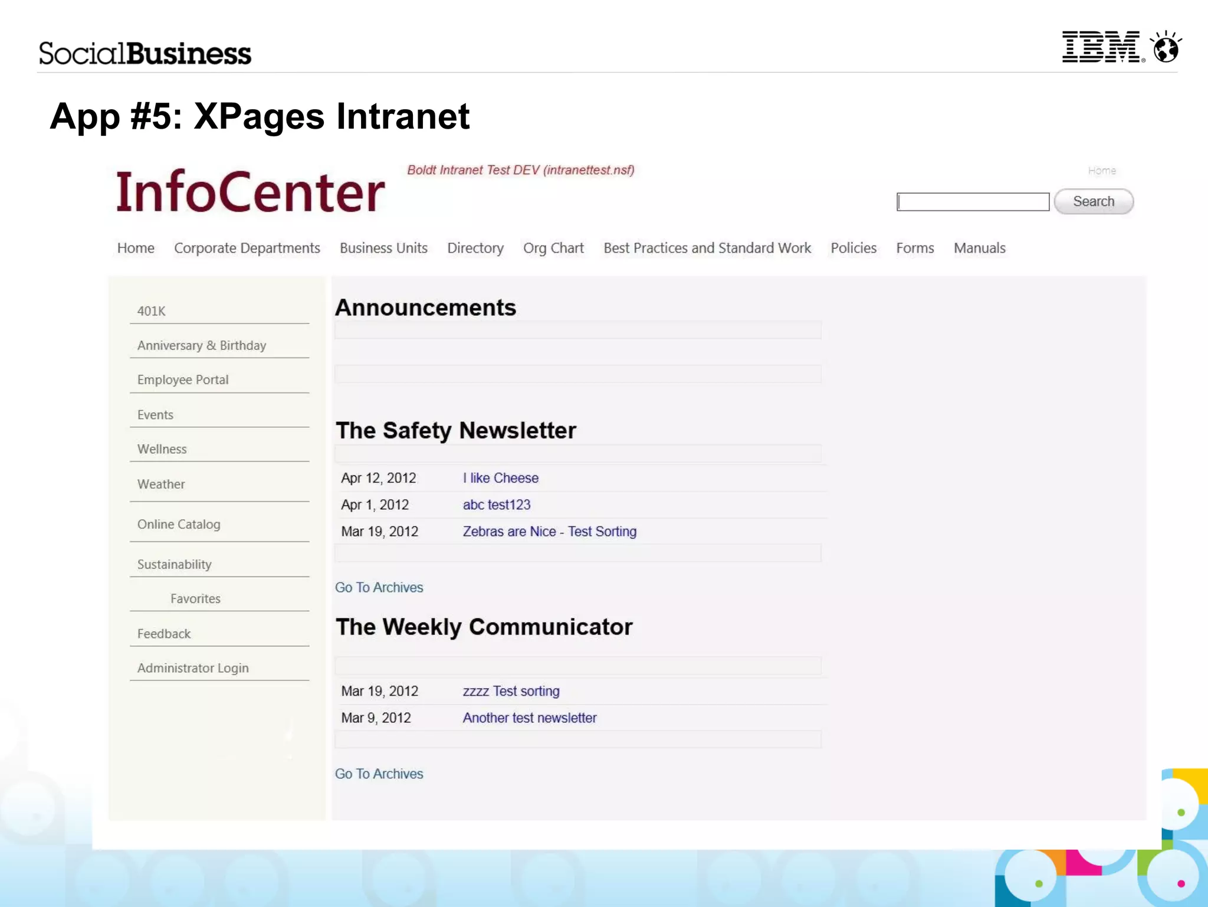This screenshot has height=907, width=1208.
Task: Open Sustainability in the sidebar
Action: click(x=174, y=564)
